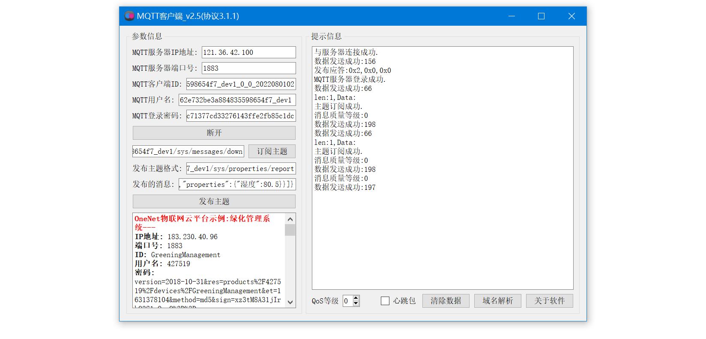Click the 断开 disconnect button
Viewport: 706px width, 339px height.
(214, 133)
